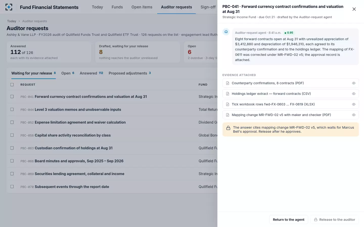Open the Open items navigation tab
This screenshot has height=227, width=364.
(x=142, y=7)
